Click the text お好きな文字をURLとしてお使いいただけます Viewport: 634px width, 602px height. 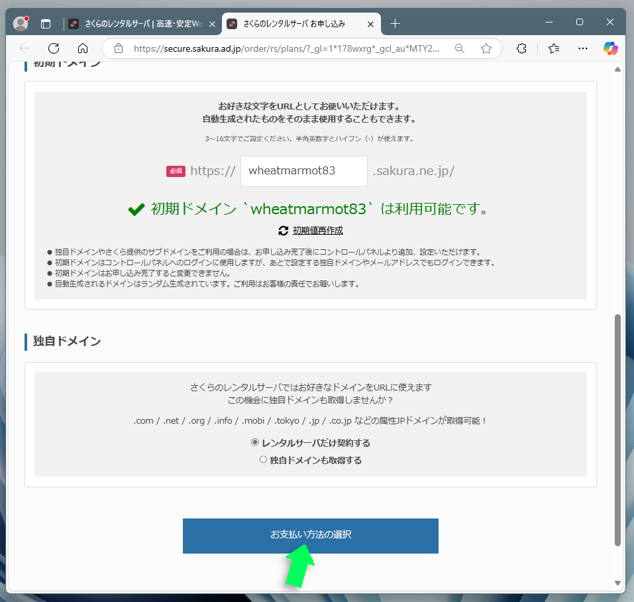pos(310,106)
